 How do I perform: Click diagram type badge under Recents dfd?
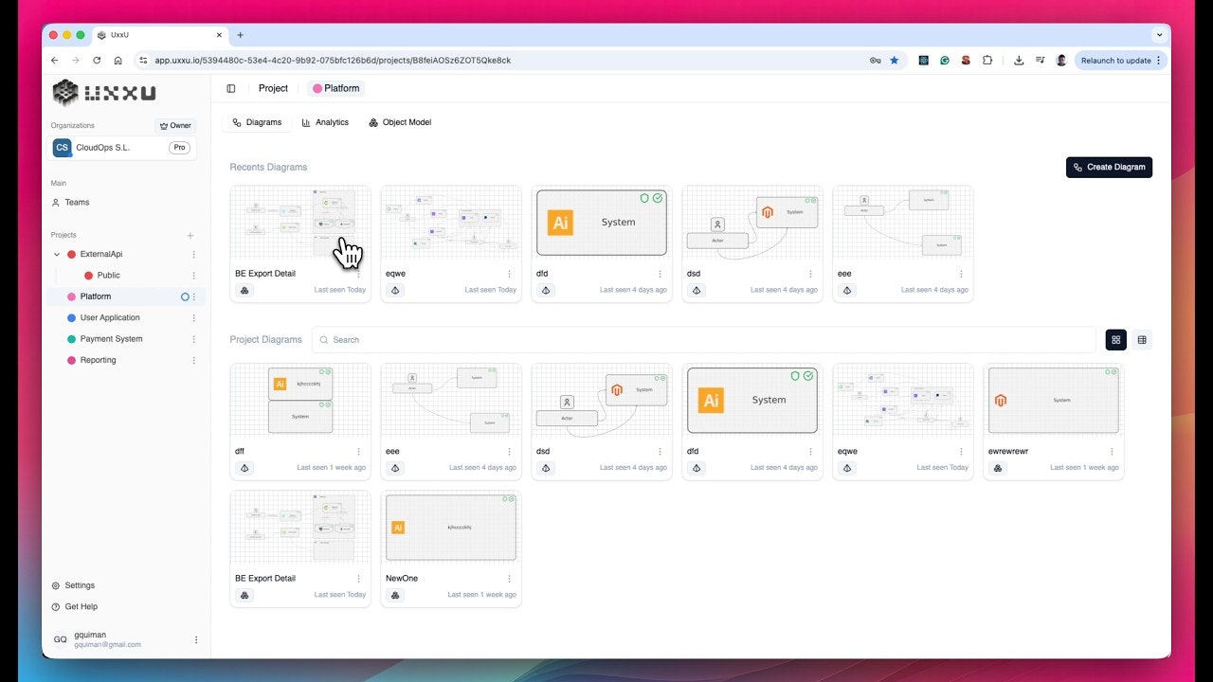pos(546,290)
